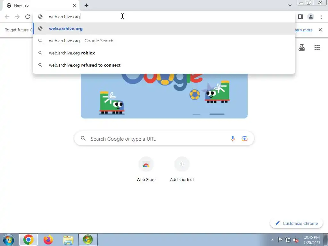Click Chrome icon in taskbar
328x246 pixels.
coord(29,240)
